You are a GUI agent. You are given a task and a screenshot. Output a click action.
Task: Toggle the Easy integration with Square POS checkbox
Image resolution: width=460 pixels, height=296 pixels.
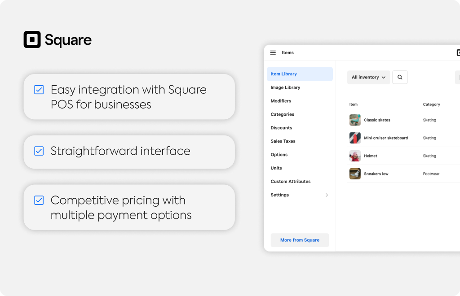39,90
